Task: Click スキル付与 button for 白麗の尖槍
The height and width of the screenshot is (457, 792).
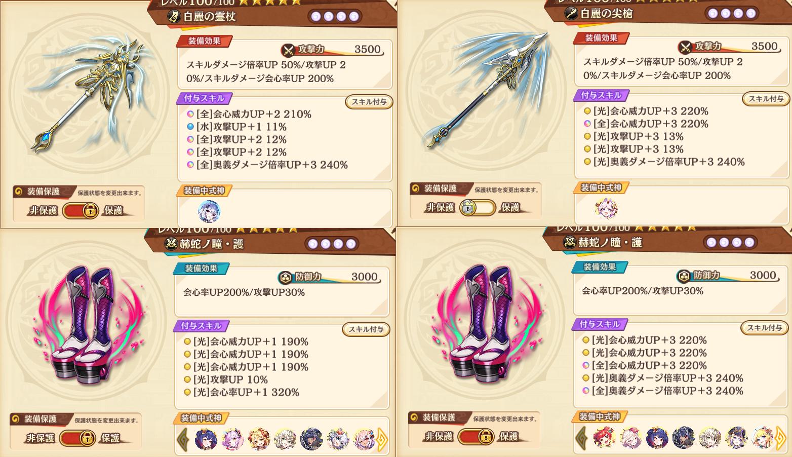Action: pyautogui.click(x=766, y=99)
